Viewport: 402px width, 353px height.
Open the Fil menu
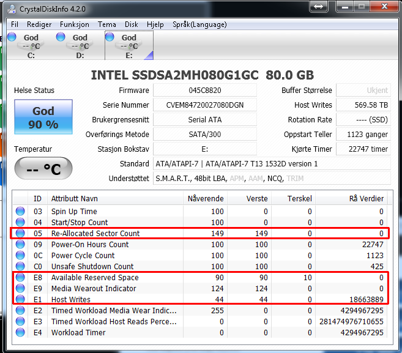15,24
